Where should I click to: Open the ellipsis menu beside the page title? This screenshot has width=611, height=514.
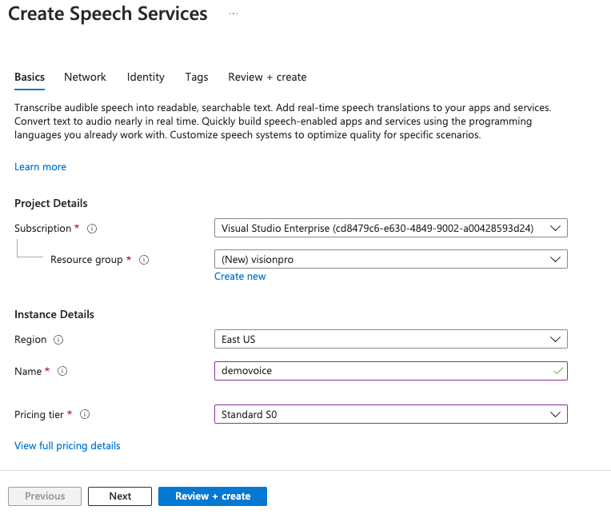[x=234, y=14]
